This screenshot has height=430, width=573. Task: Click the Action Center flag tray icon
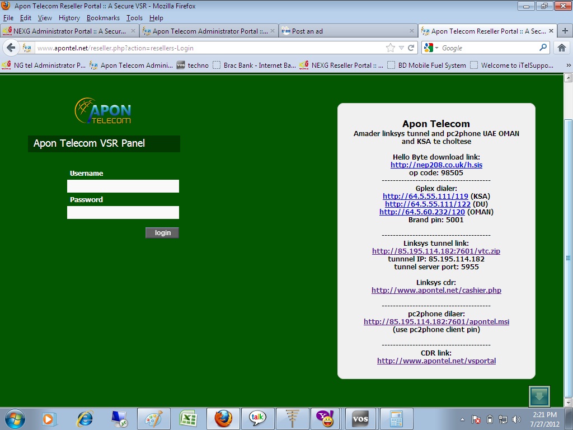476,419
